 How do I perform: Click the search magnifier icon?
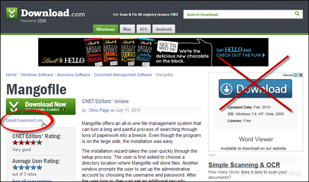pyautogui.click(x=297, y=13)
